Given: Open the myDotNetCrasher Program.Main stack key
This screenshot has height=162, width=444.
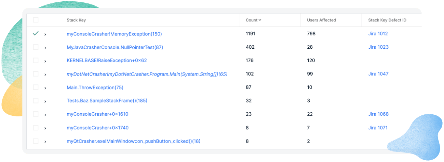Looking at the screenshot, I should [x=147, y=74].
